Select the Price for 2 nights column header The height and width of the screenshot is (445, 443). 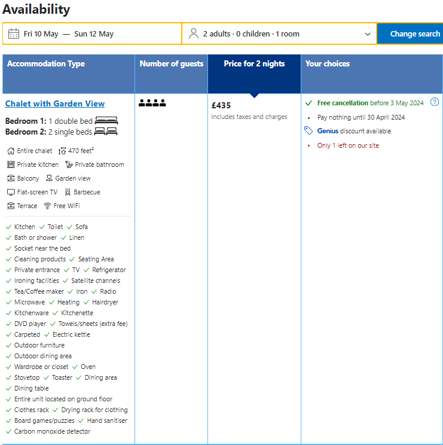click(x=254, y=64)
